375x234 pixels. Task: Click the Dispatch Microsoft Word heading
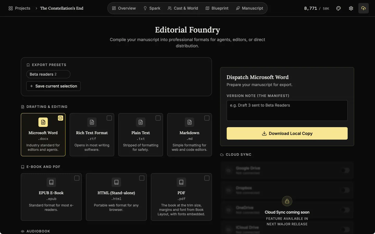point(258,77)
